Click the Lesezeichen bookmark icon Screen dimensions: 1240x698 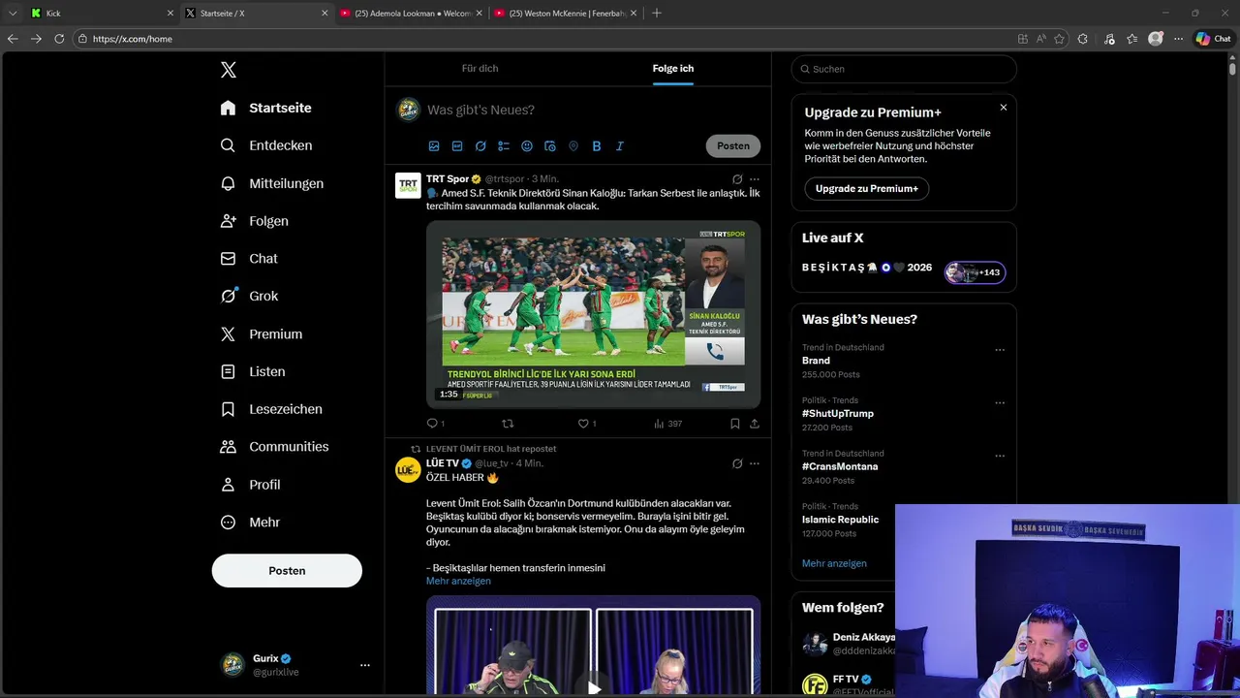[228, 409]
